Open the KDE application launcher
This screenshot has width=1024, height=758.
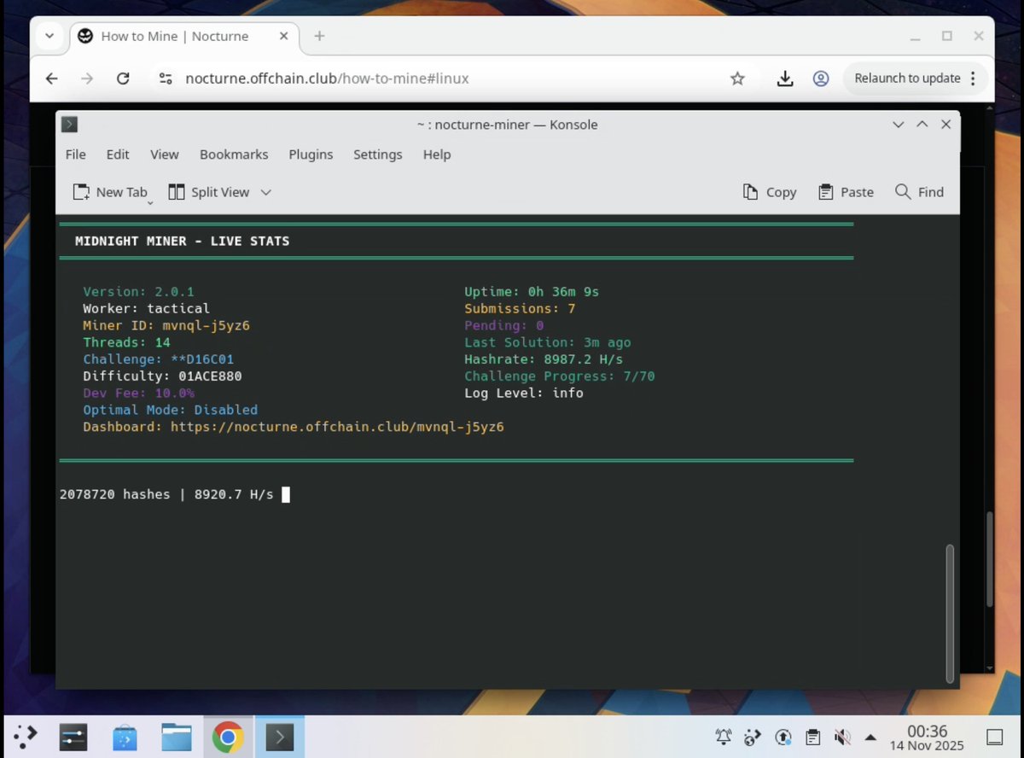[26, 737]
